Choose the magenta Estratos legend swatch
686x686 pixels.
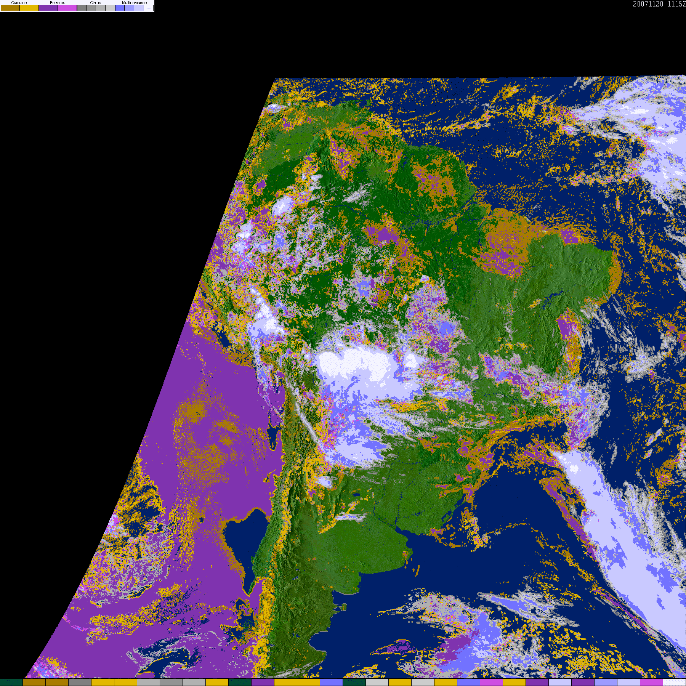tap(67, 8)
